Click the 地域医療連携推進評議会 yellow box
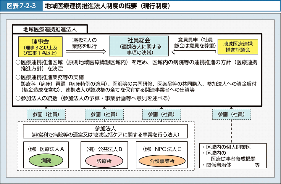The height and width of the screenshot is (184, 281). (238, 47)
